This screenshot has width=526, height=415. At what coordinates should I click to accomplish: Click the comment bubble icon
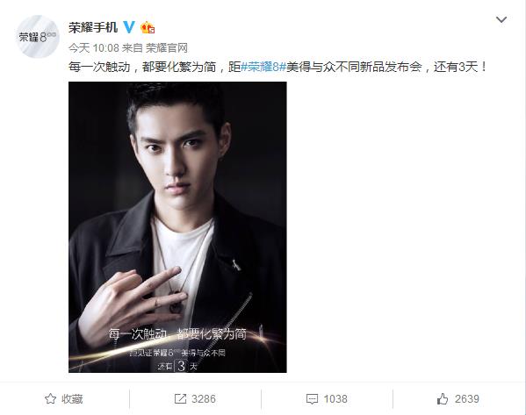click(x=312, y=399)
